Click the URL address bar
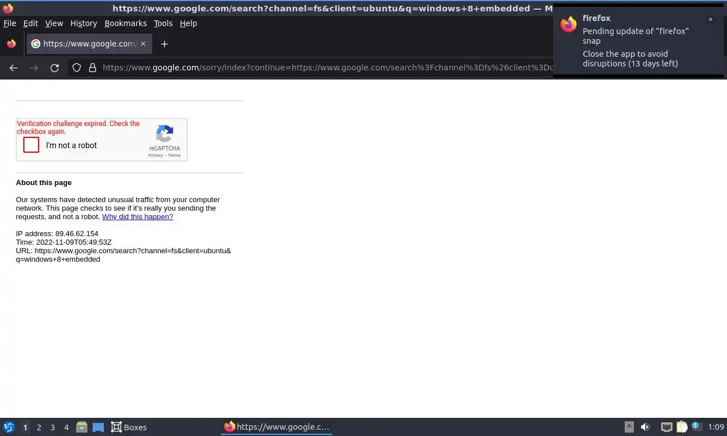Image resolution: width=727 pixels, height=436 pixels. [x=327, y=68]
